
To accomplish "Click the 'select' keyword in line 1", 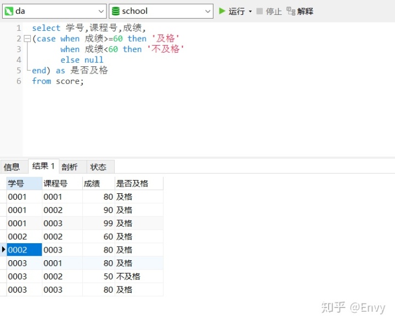I will [x=46, y=28].
